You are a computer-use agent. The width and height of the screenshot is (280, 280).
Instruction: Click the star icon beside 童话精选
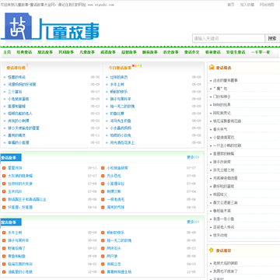point(212,67)
